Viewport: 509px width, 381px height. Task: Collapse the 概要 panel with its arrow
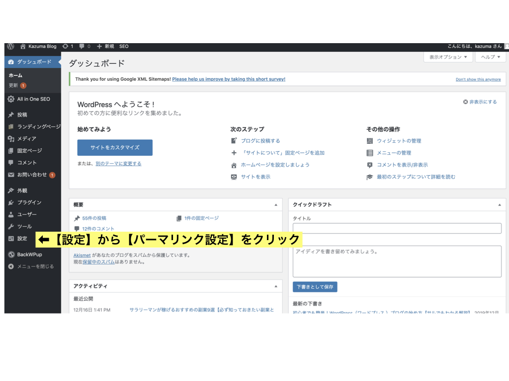(276, 205)
